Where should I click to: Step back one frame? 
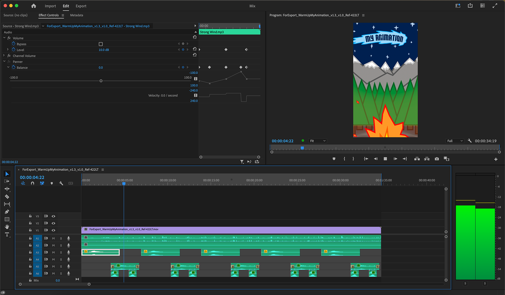coord(376,159)
